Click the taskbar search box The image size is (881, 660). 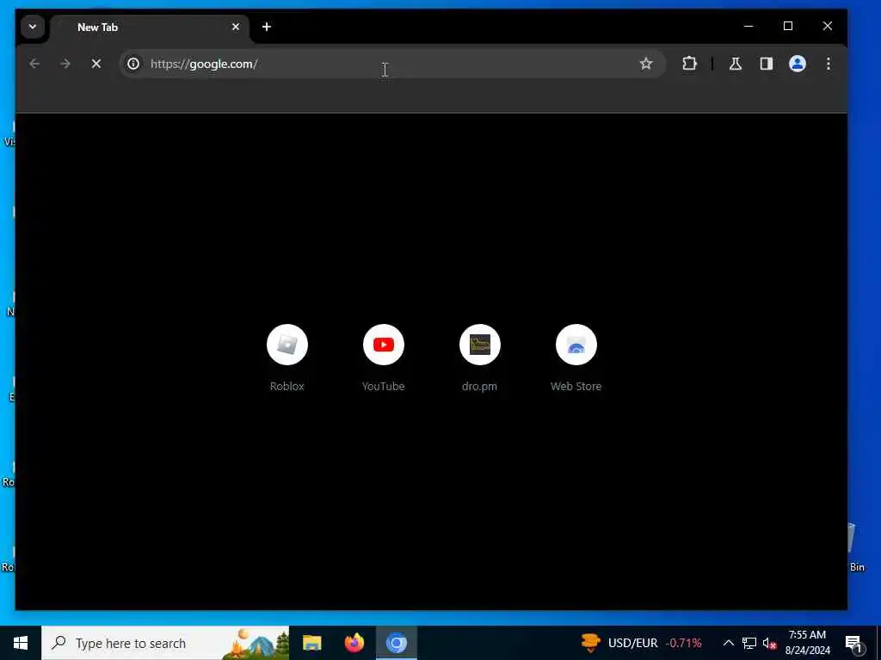[x=165, y=643]
